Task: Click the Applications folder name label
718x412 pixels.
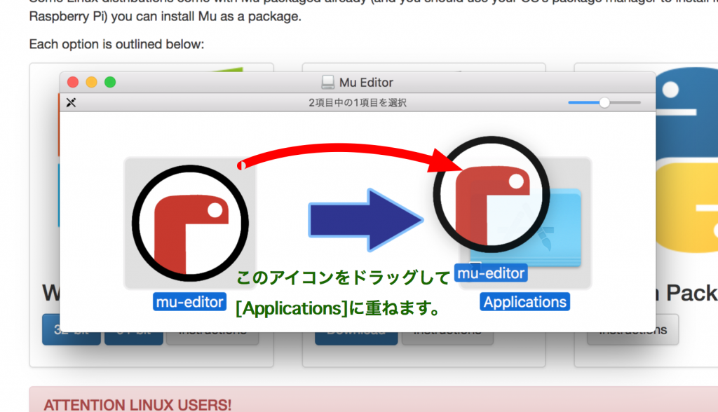Action: pos(524,302)
